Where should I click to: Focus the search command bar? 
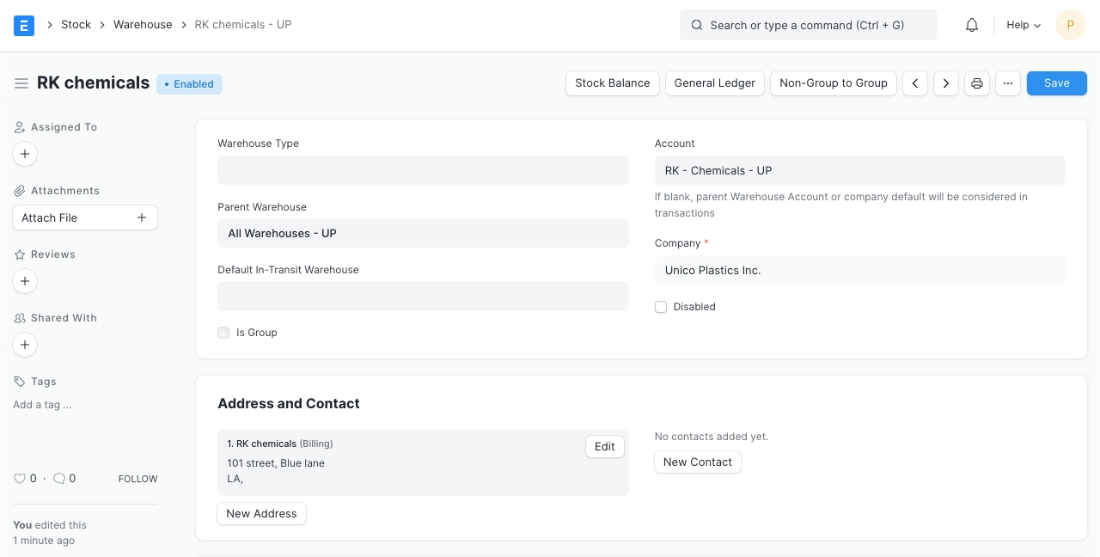click(808, 25)
